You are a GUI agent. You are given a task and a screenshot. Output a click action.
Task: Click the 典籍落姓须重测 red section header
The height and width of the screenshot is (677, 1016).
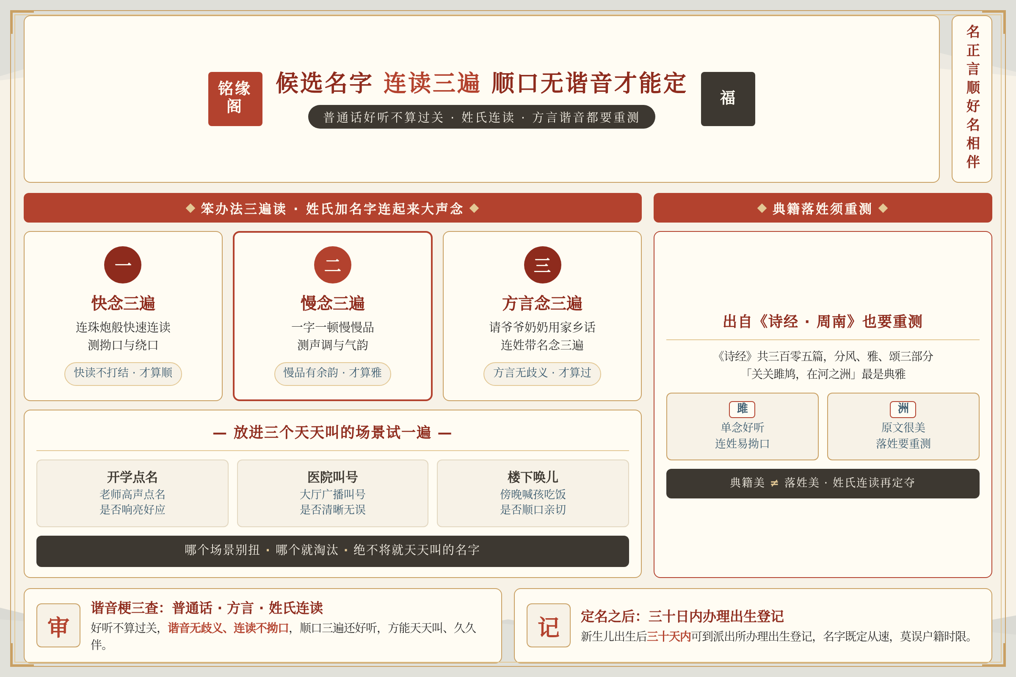click(823, 208)
